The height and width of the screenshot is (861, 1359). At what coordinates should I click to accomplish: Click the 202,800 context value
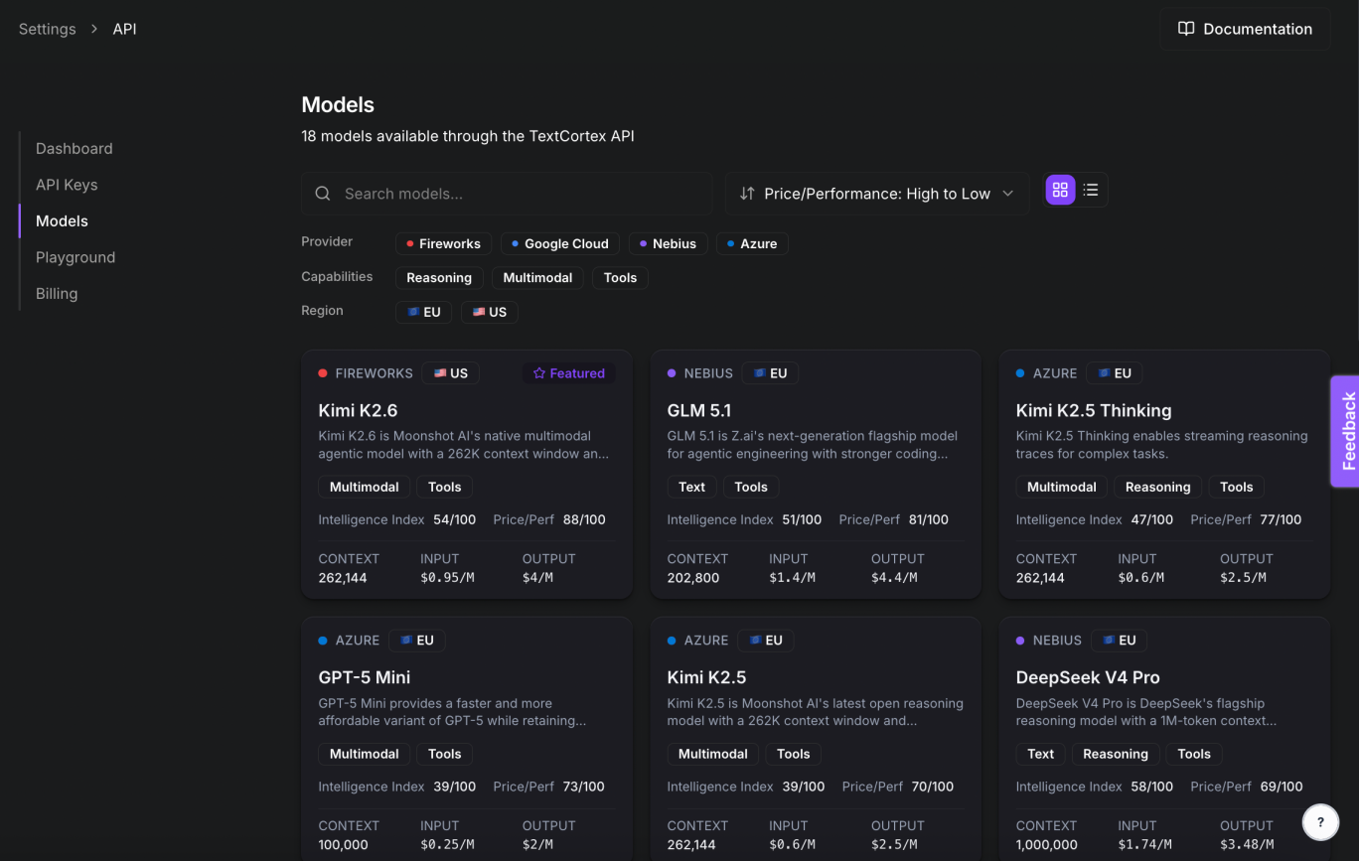[692, 577]
